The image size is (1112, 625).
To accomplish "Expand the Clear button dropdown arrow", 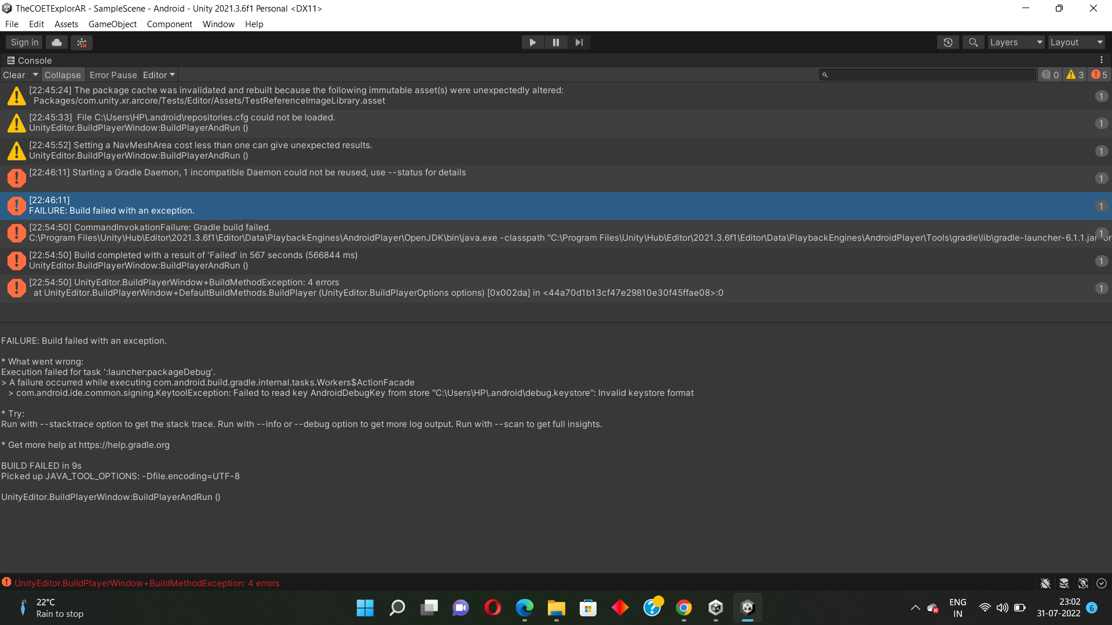I will (35, 75).
